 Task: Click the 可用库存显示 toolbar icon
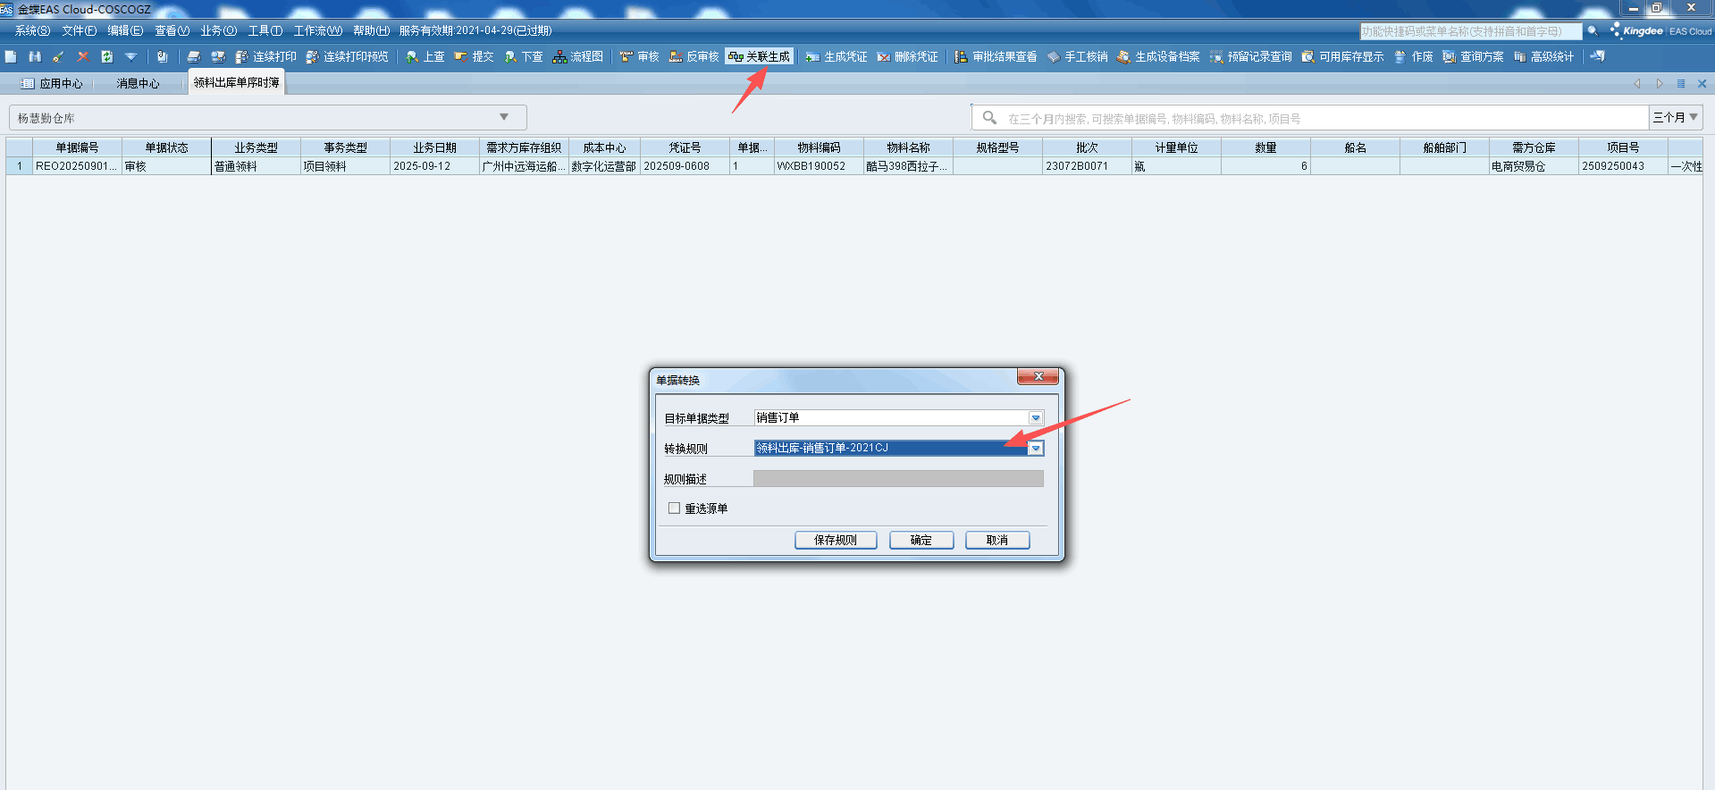1307,56
